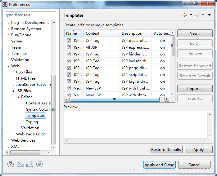Open the Templates view menu triangle

click(x=209, y=15)
